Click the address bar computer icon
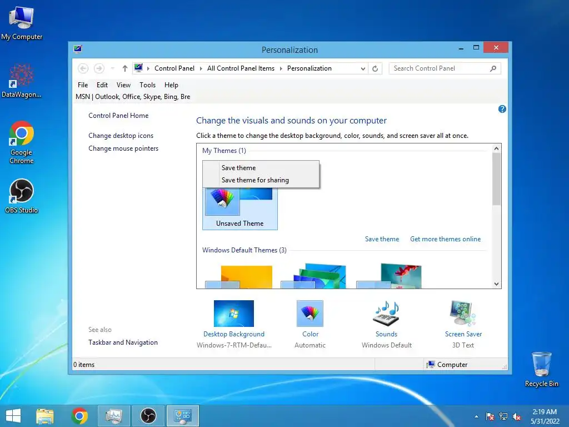This screenshot has width=569, height=427. (x=138, y=68)
